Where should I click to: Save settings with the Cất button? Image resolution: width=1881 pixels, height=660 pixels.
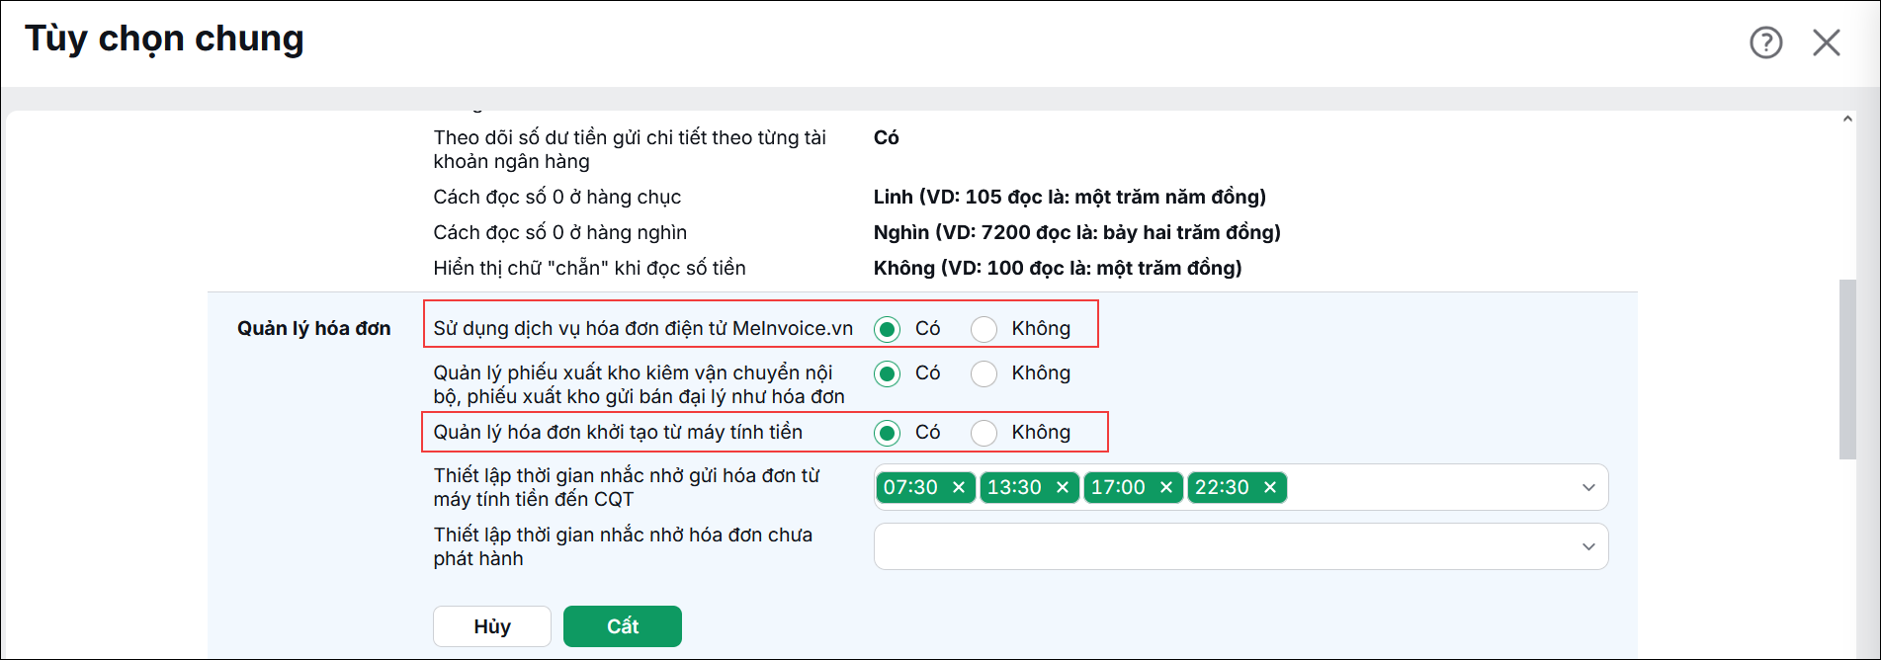click(623, 626)
